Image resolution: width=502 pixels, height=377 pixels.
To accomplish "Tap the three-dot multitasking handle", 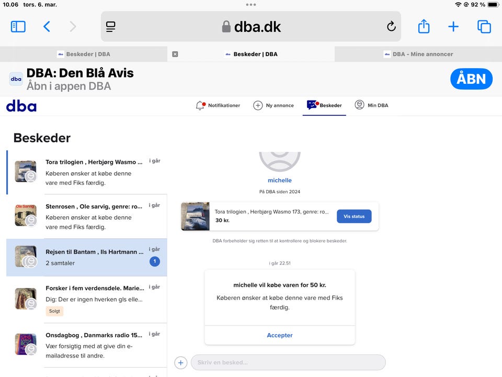I will point(250,5).
